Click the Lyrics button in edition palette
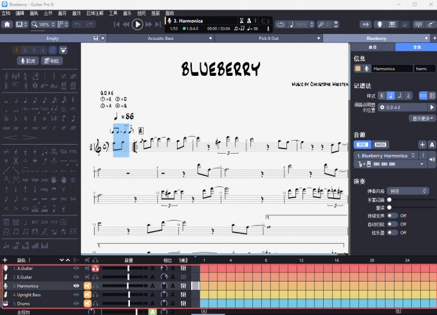 [28, 60]
